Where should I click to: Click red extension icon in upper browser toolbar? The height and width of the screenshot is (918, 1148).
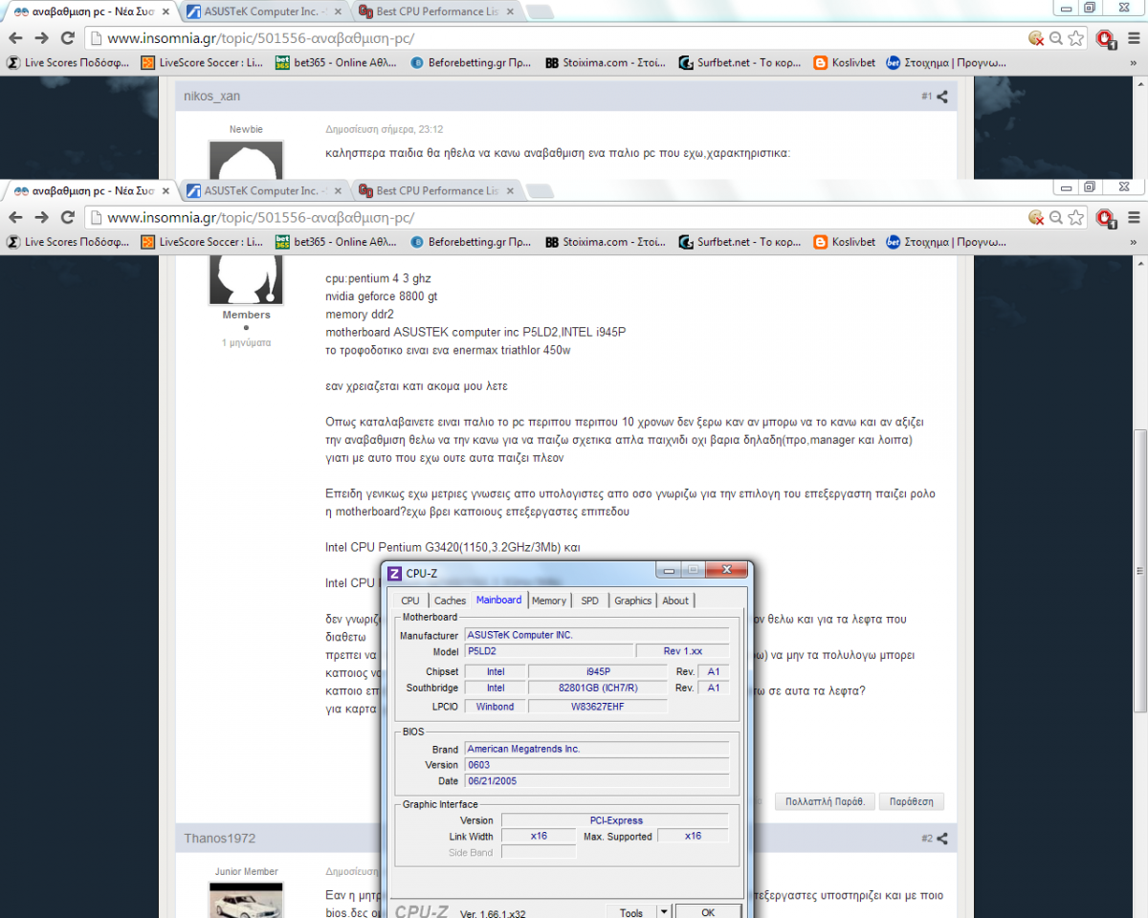click(1106, 39)
